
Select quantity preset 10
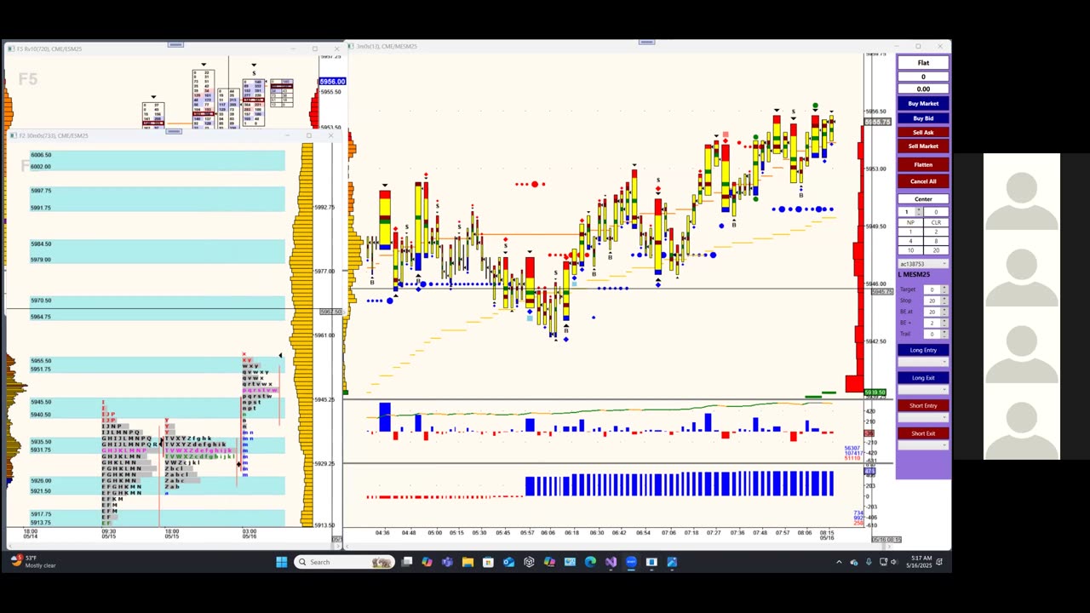point(909,250)
